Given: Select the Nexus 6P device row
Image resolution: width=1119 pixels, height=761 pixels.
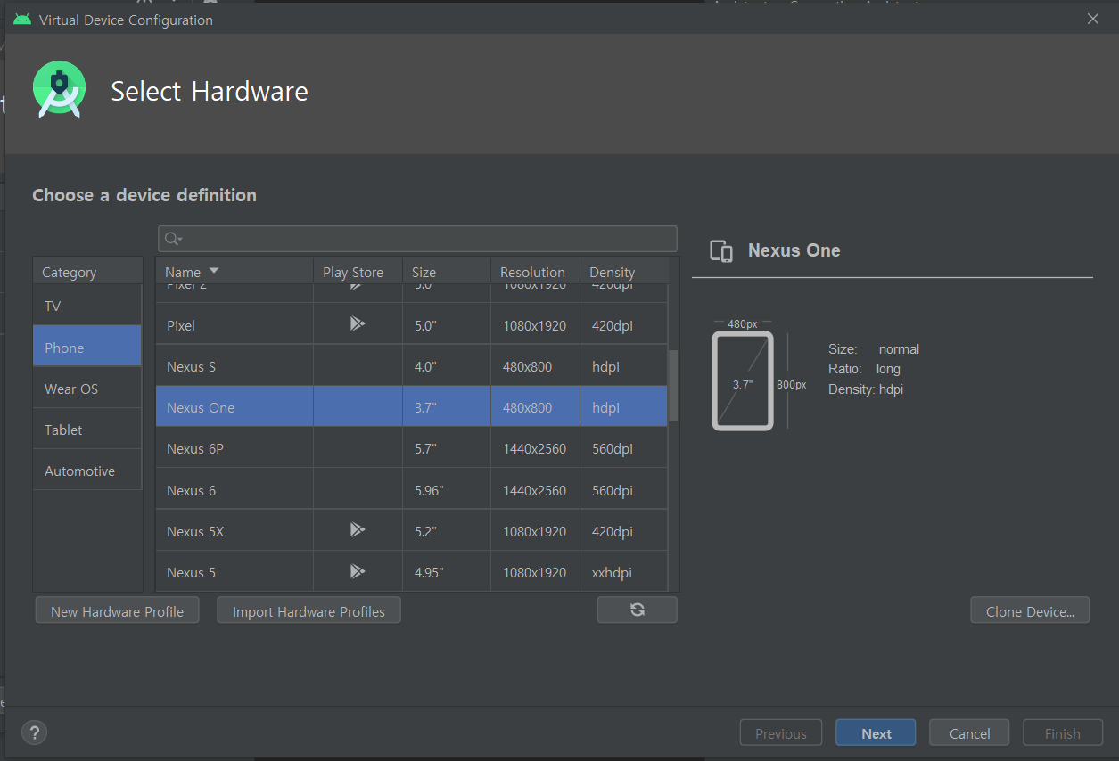Looking at the screenshot, I should pyautogui.click(x=412, y=448).
